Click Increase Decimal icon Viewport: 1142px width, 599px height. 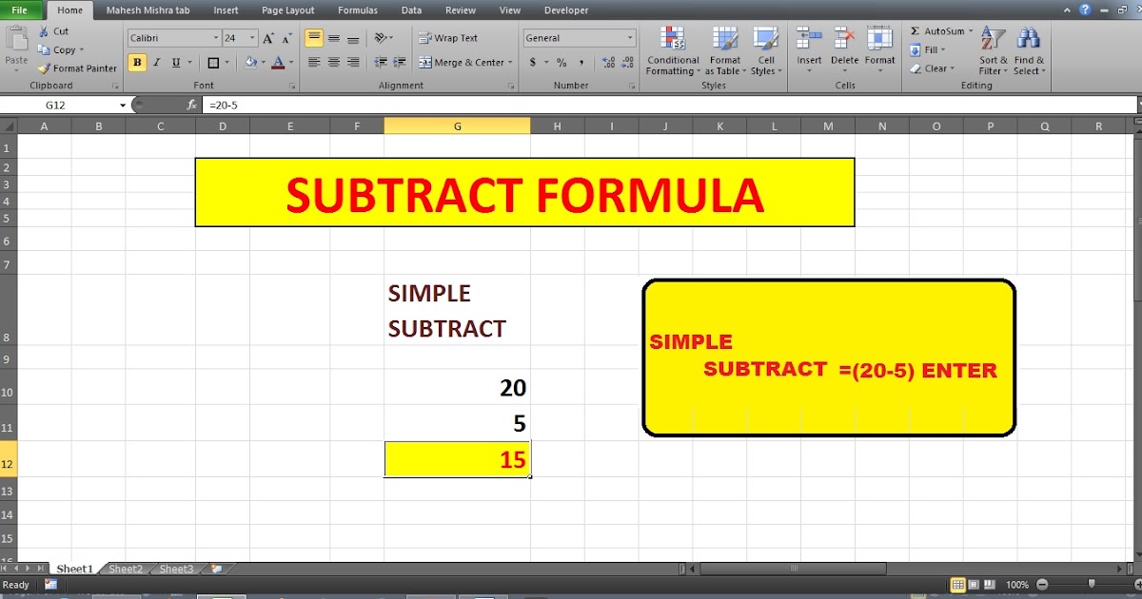click(607, 61)
